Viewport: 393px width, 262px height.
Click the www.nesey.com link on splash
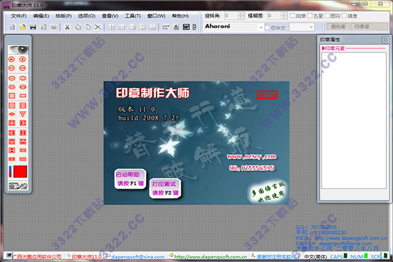(252, 157)
